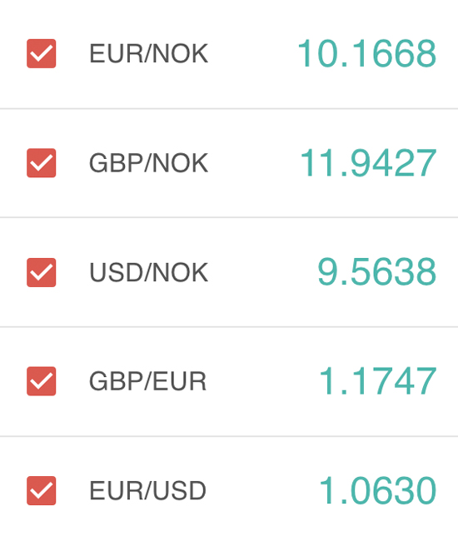This screenshot has height=541, width=458.
Task: Click blank area between EUR/USD and 1.0630
Action: pos(262,490)
